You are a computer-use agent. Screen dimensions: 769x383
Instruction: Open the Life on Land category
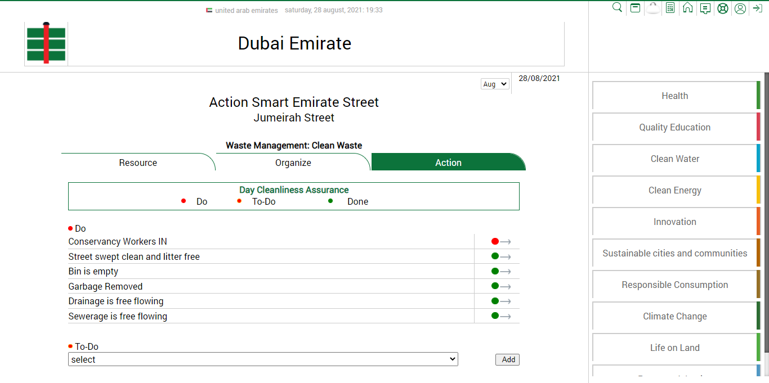(676, 348)
